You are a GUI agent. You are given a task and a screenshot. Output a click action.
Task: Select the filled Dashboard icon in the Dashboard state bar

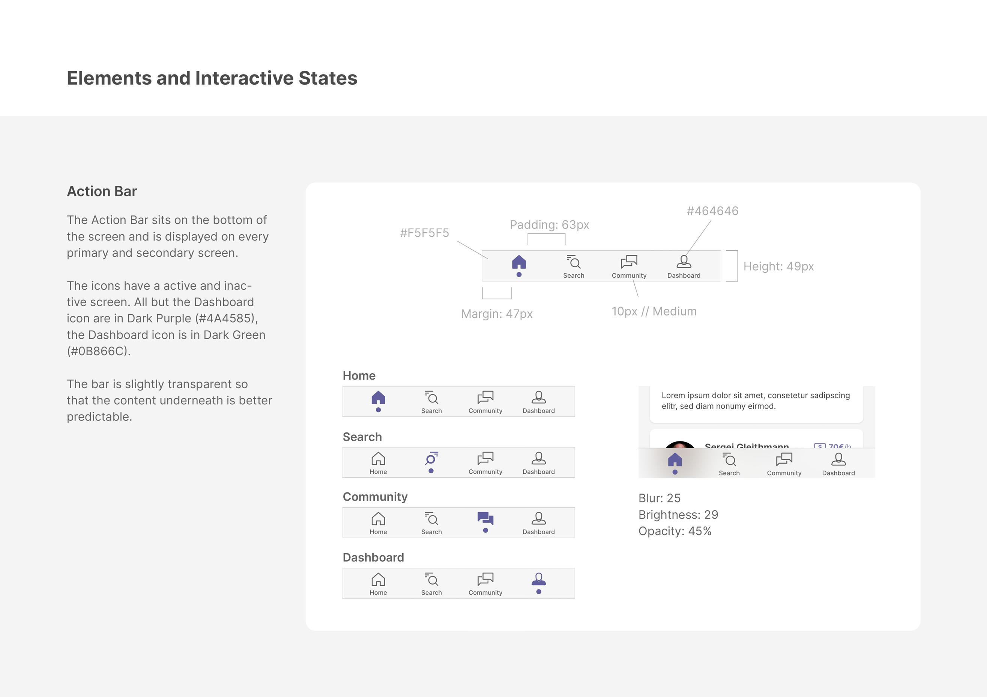[x=539, y=580]
